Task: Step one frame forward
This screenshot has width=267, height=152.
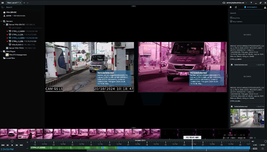Action: pos(17,145)
